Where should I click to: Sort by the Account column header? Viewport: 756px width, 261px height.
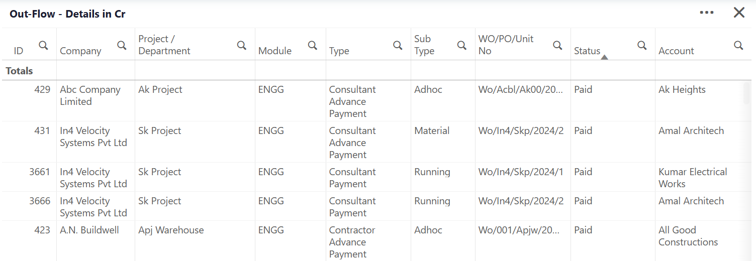coord(676,51)
